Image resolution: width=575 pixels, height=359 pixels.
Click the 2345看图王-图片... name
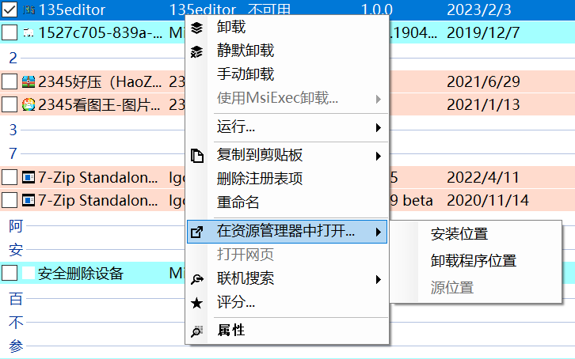[99, 104]
